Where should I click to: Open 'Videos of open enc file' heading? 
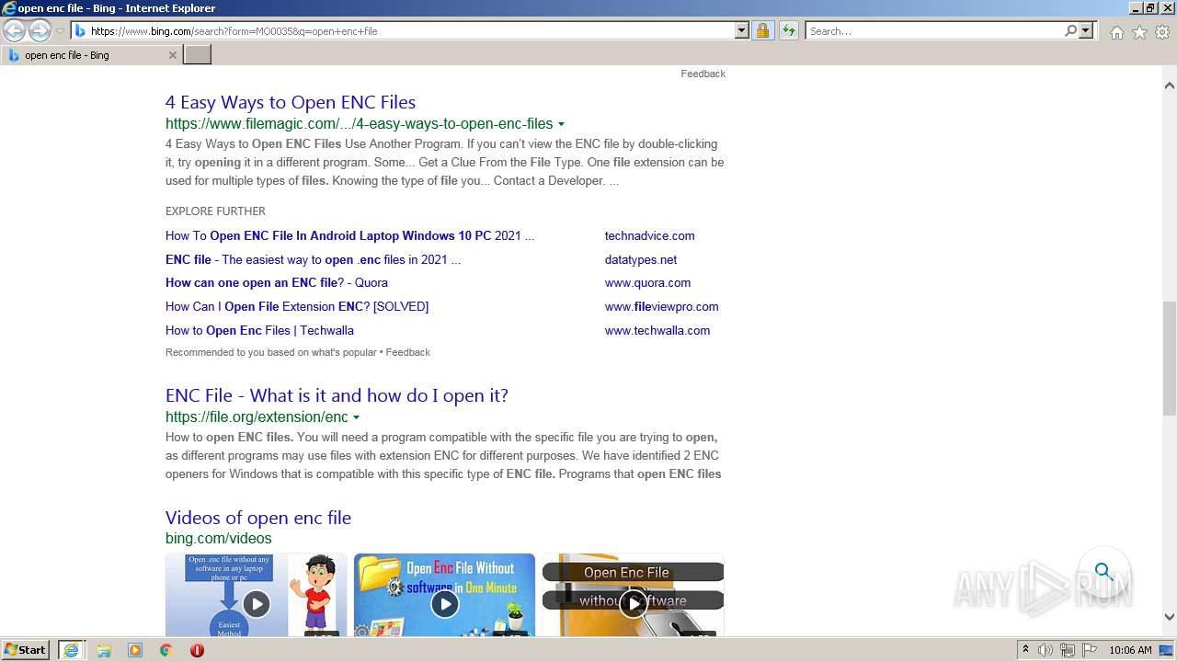point(258,518)
